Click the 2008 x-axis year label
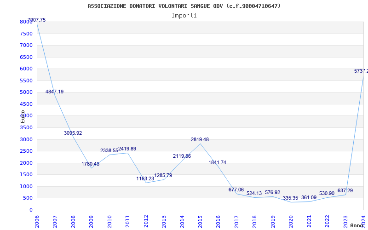Image resolution: width=368 pixels, height=230 pixels. (x=73, y=222)
